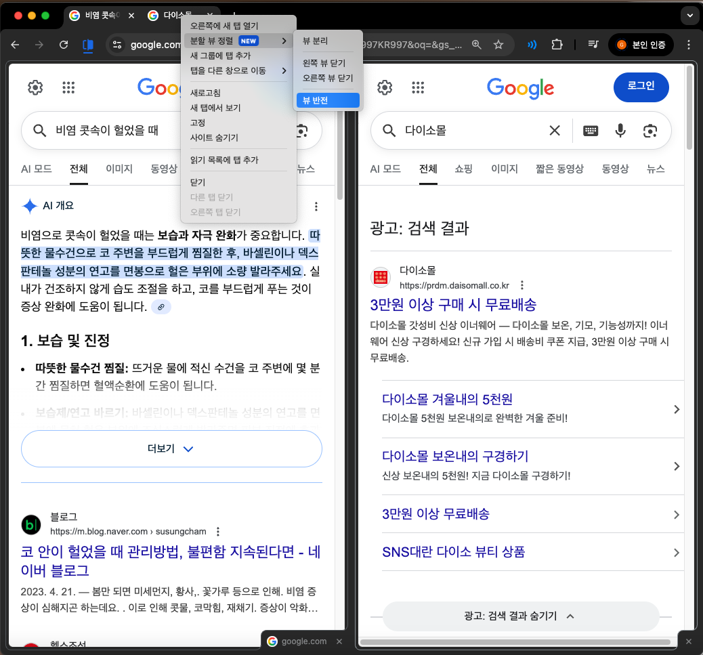This screenshot has width=703, height=655.
Task: Bookmark this page with star icon
Action: point(498,45)
